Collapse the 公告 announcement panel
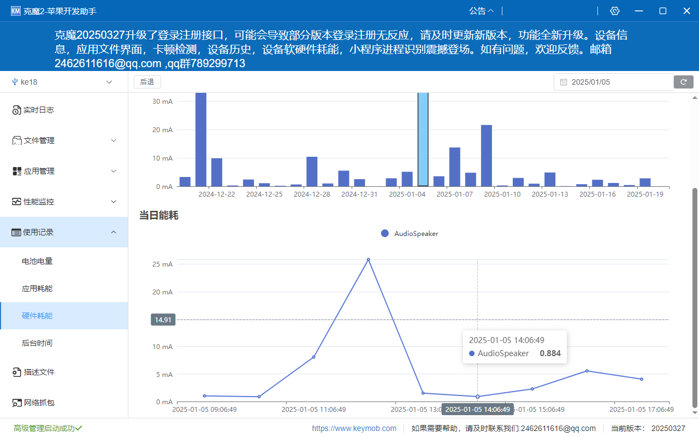This screenshot has height=437, width=699. coord(481,11)
